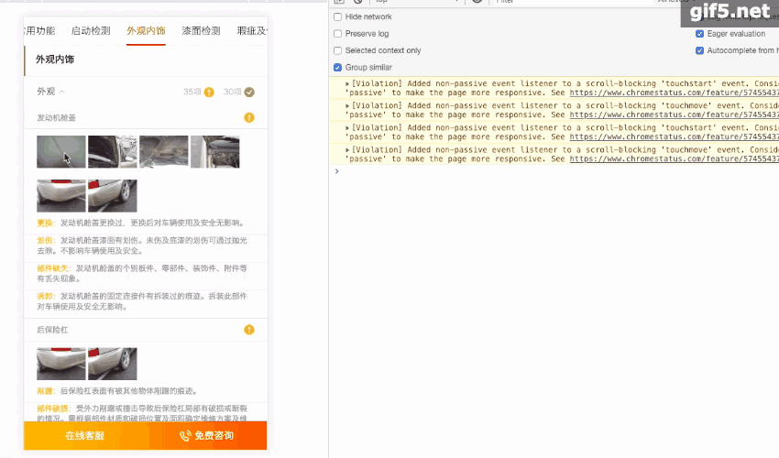Click the 后保险杠 item label
The width and height of the screenshot is (779, 458).
(x=52, y=330)
